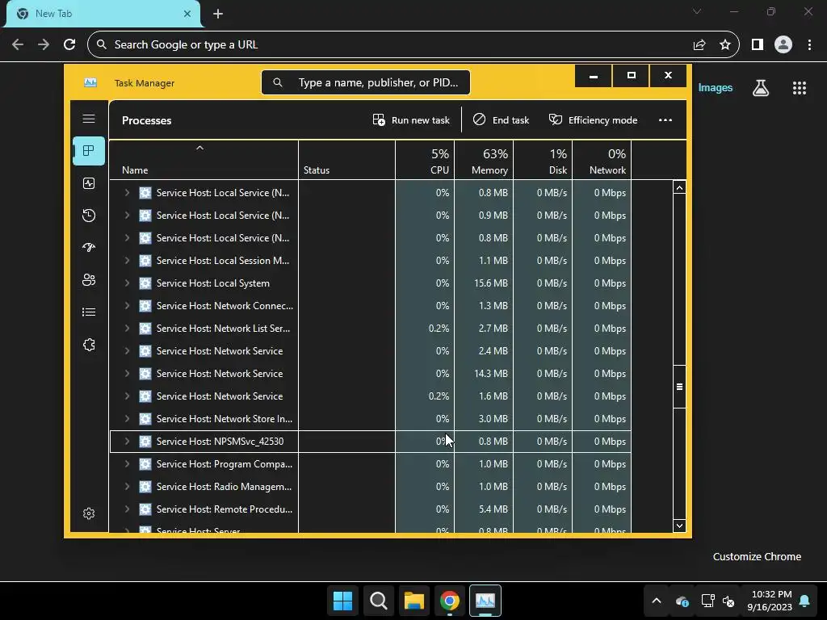The width and height of the screenshot is (827, 620).
Task: Open the App history sidebar icon
Action: [x=89, y=215]
